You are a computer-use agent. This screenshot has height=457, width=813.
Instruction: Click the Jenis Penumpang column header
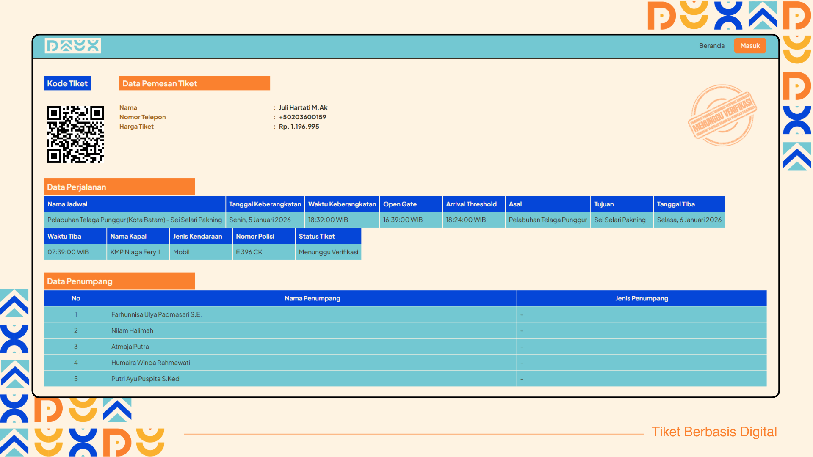(x=642, y=298)
